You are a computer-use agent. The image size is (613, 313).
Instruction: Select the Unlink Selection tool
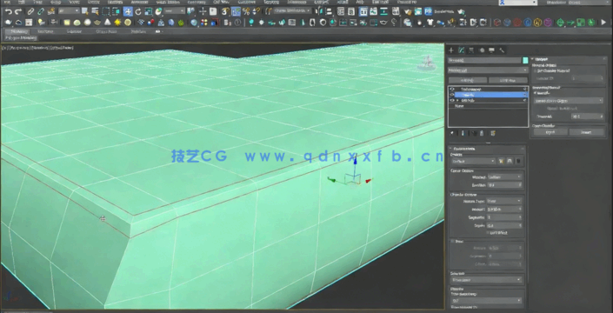pos(41,11)
